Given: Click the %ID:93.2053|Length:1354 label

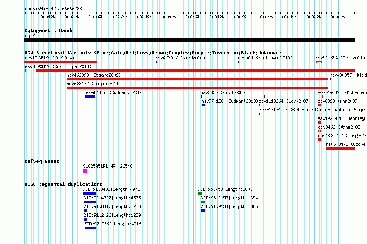Looking at the screenshot, I should click(x=229, y=198).
